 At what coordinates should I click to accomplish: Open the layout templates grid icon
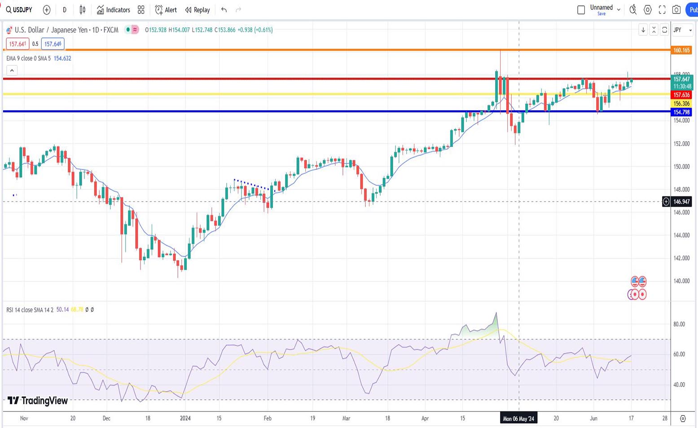click(141, 10)
